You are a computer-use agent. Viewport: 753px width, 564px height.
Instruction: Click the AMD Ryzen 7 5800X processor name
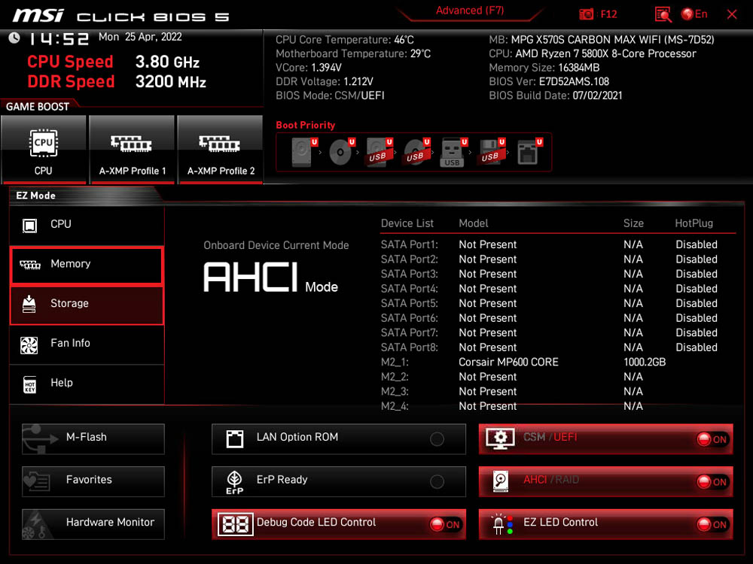tap(605, 53)
